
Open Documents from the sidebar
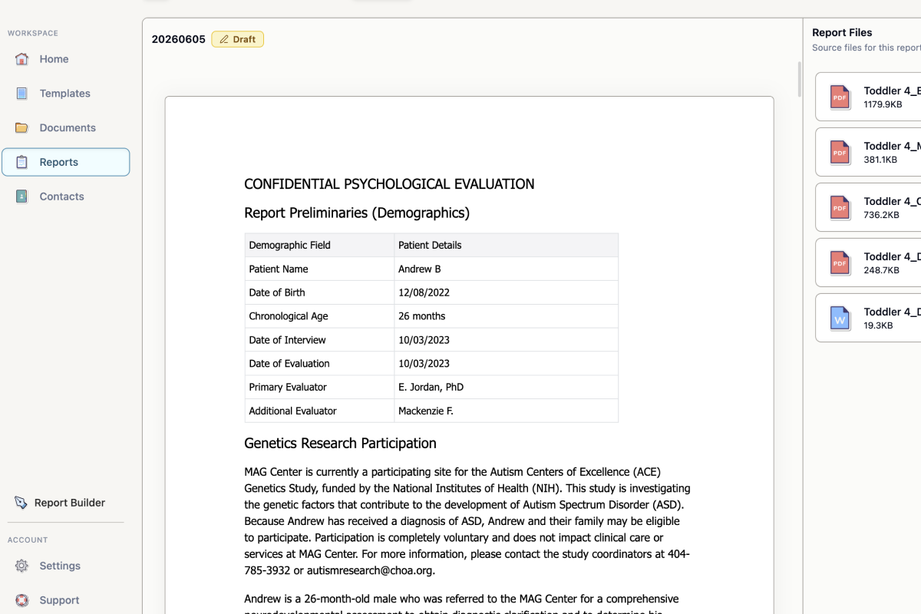[66, 128]
